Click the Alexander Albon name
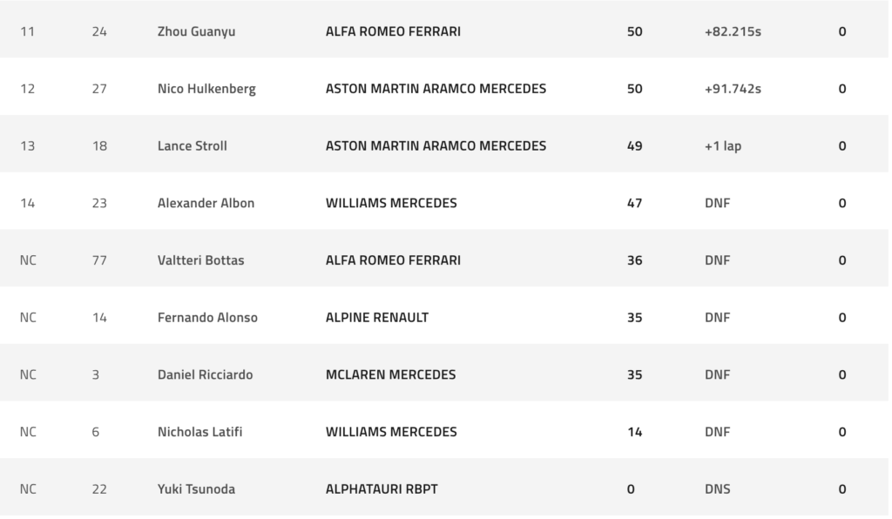The image size is (892, 519). 206,203
